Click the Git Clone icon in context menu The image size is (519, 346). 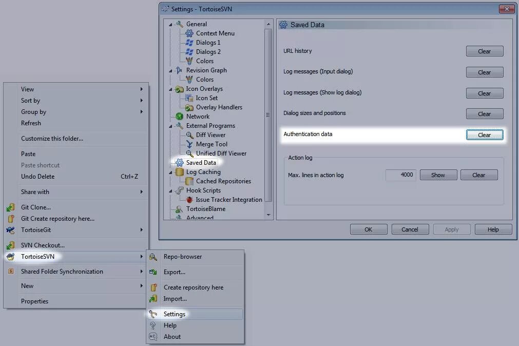point(11,207)
